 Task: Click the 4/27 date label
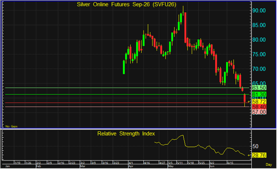coord(162,163)
